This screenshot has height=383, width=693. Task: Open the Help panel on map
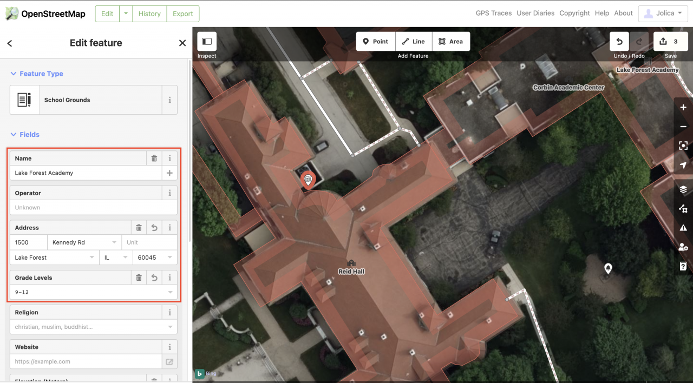[x=683, y=266]
